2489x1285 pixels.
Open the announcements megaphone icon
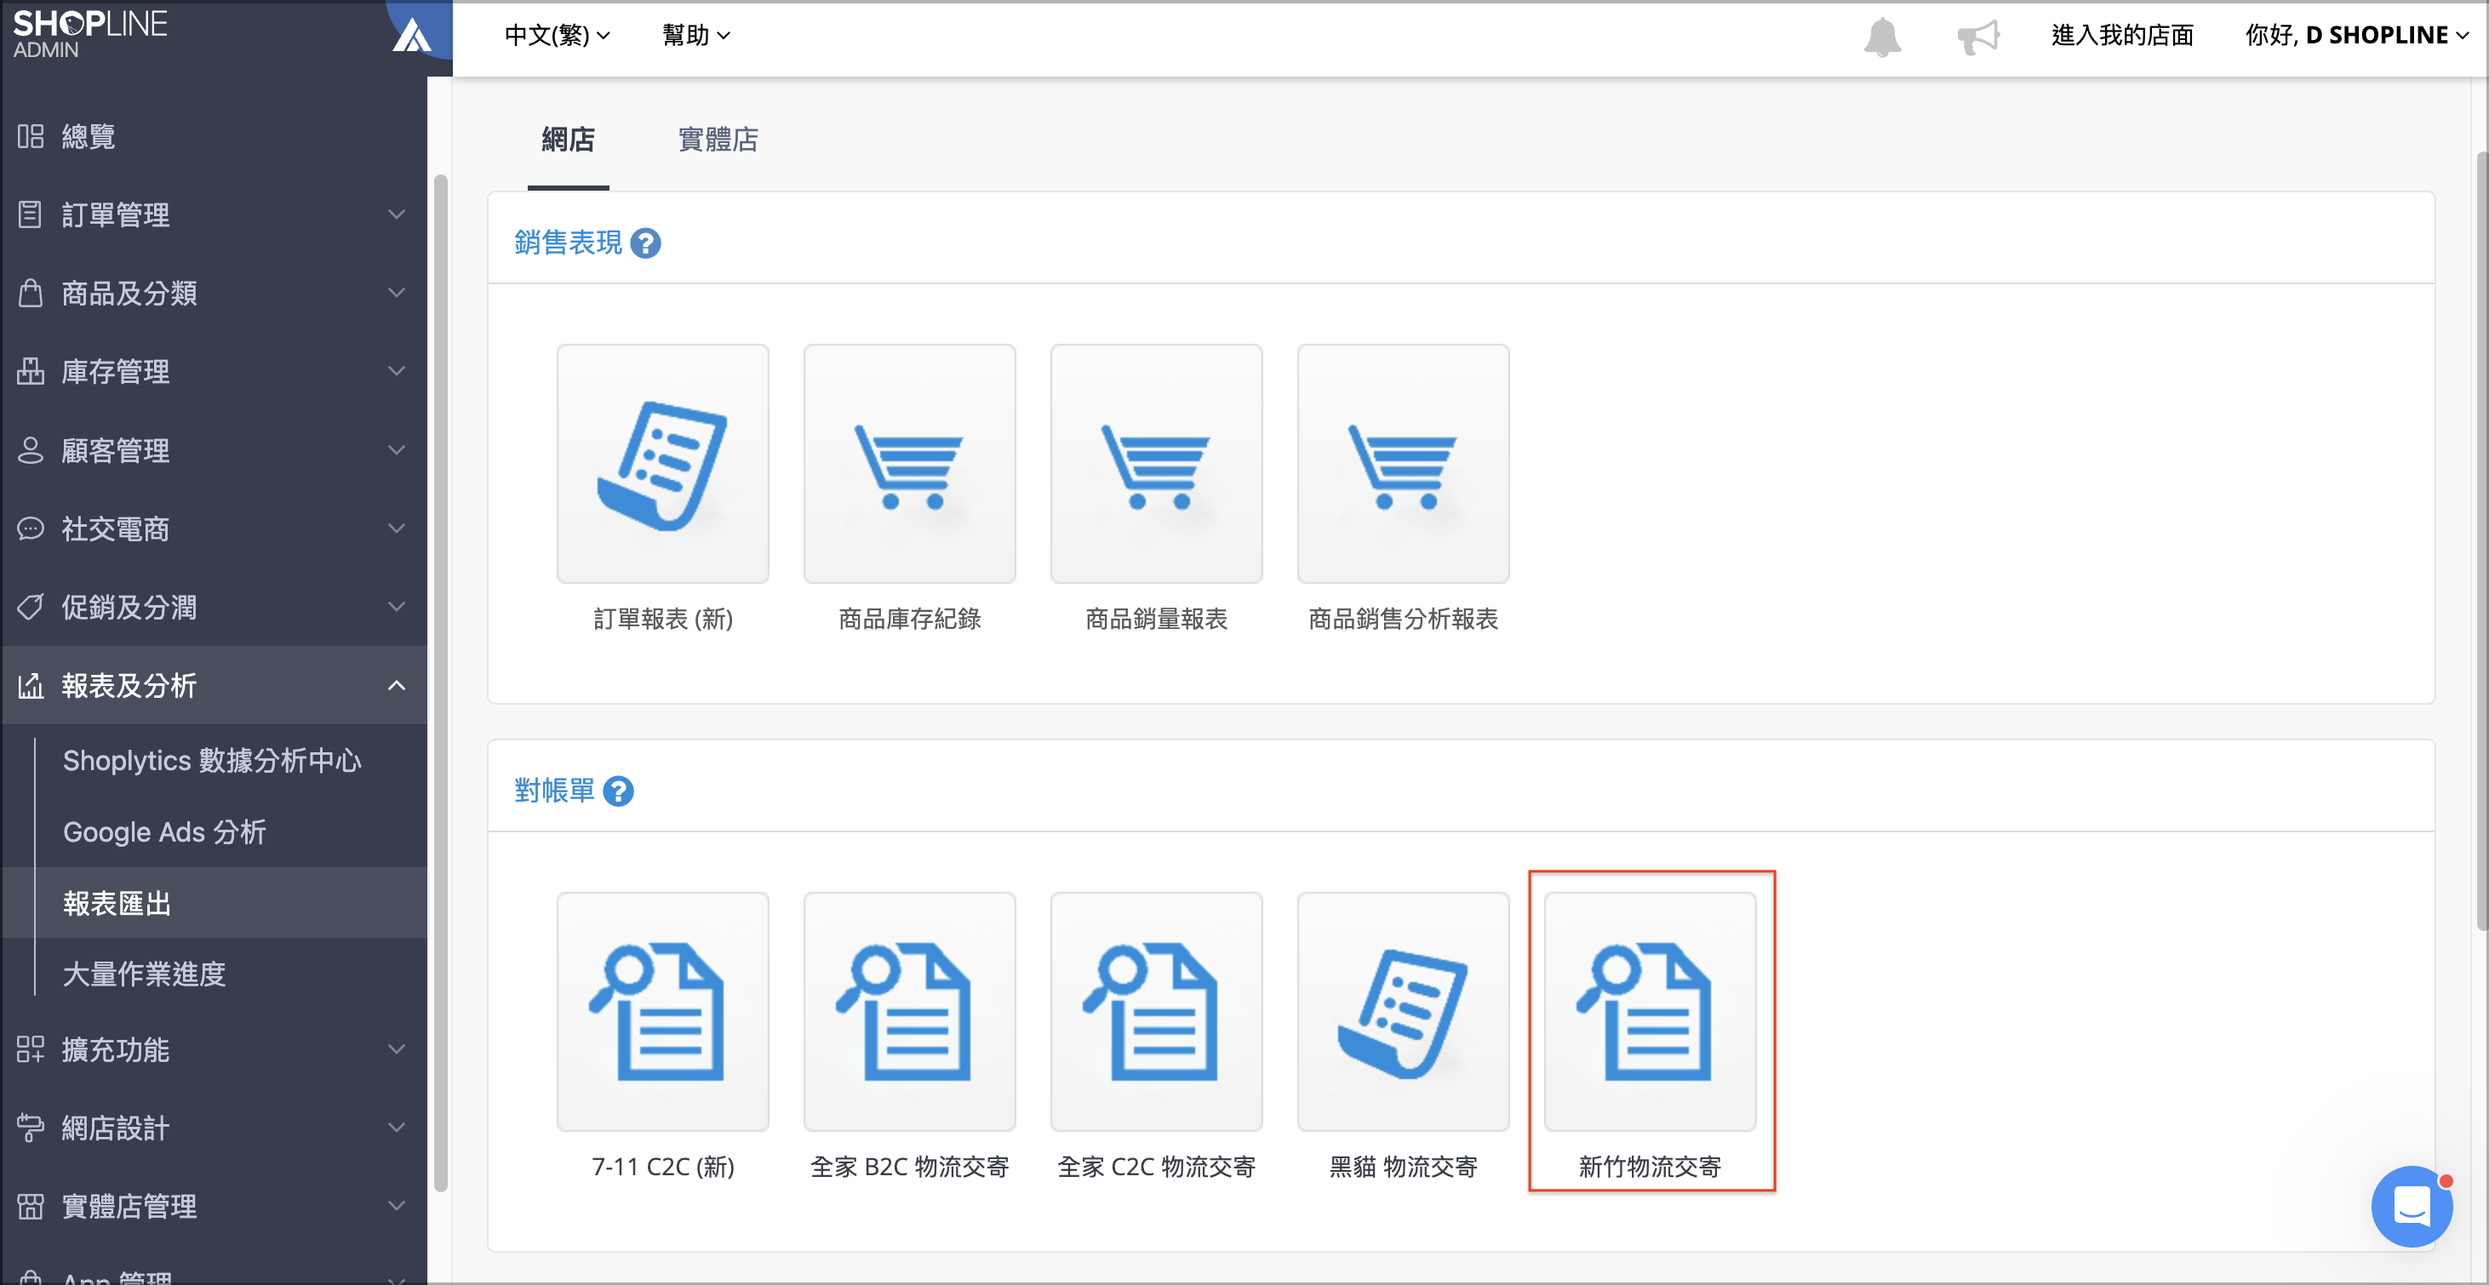point(1978,37)
